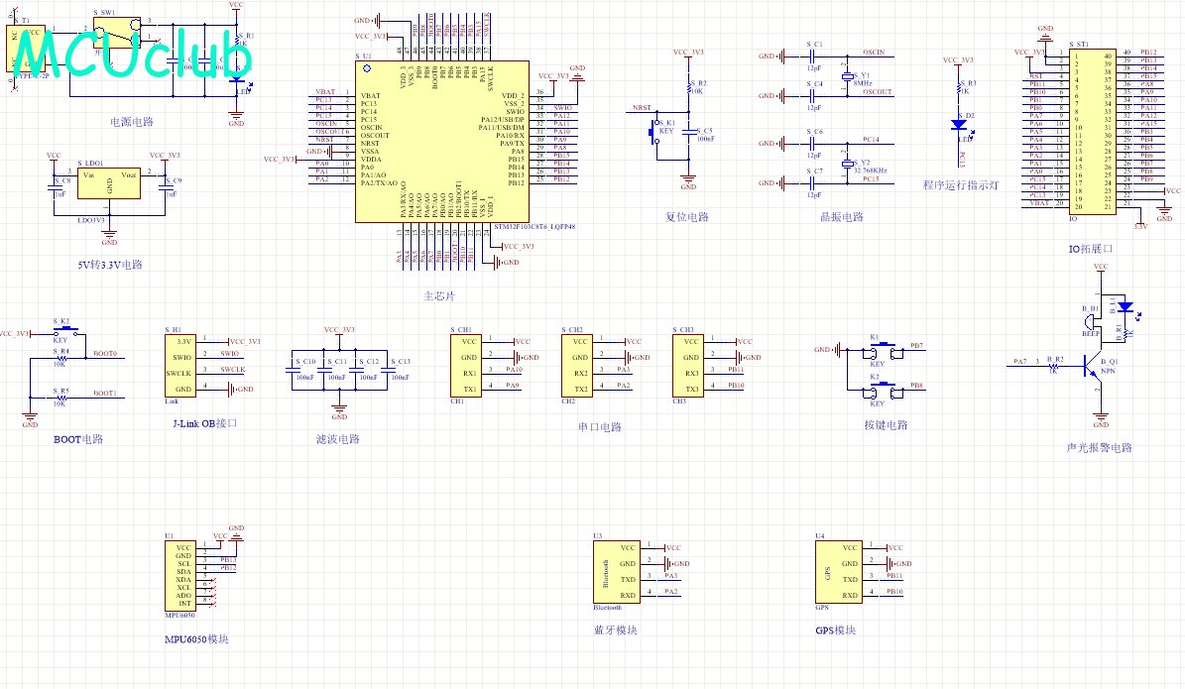Click the 复位电路 label
The height and width of the screenshot is (689, 1185).
pos(687,217)
